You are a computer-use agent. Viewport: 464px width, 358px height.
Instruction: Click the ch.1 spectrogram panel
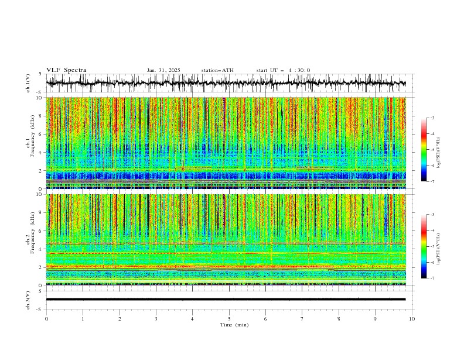(x=226, y=143)
